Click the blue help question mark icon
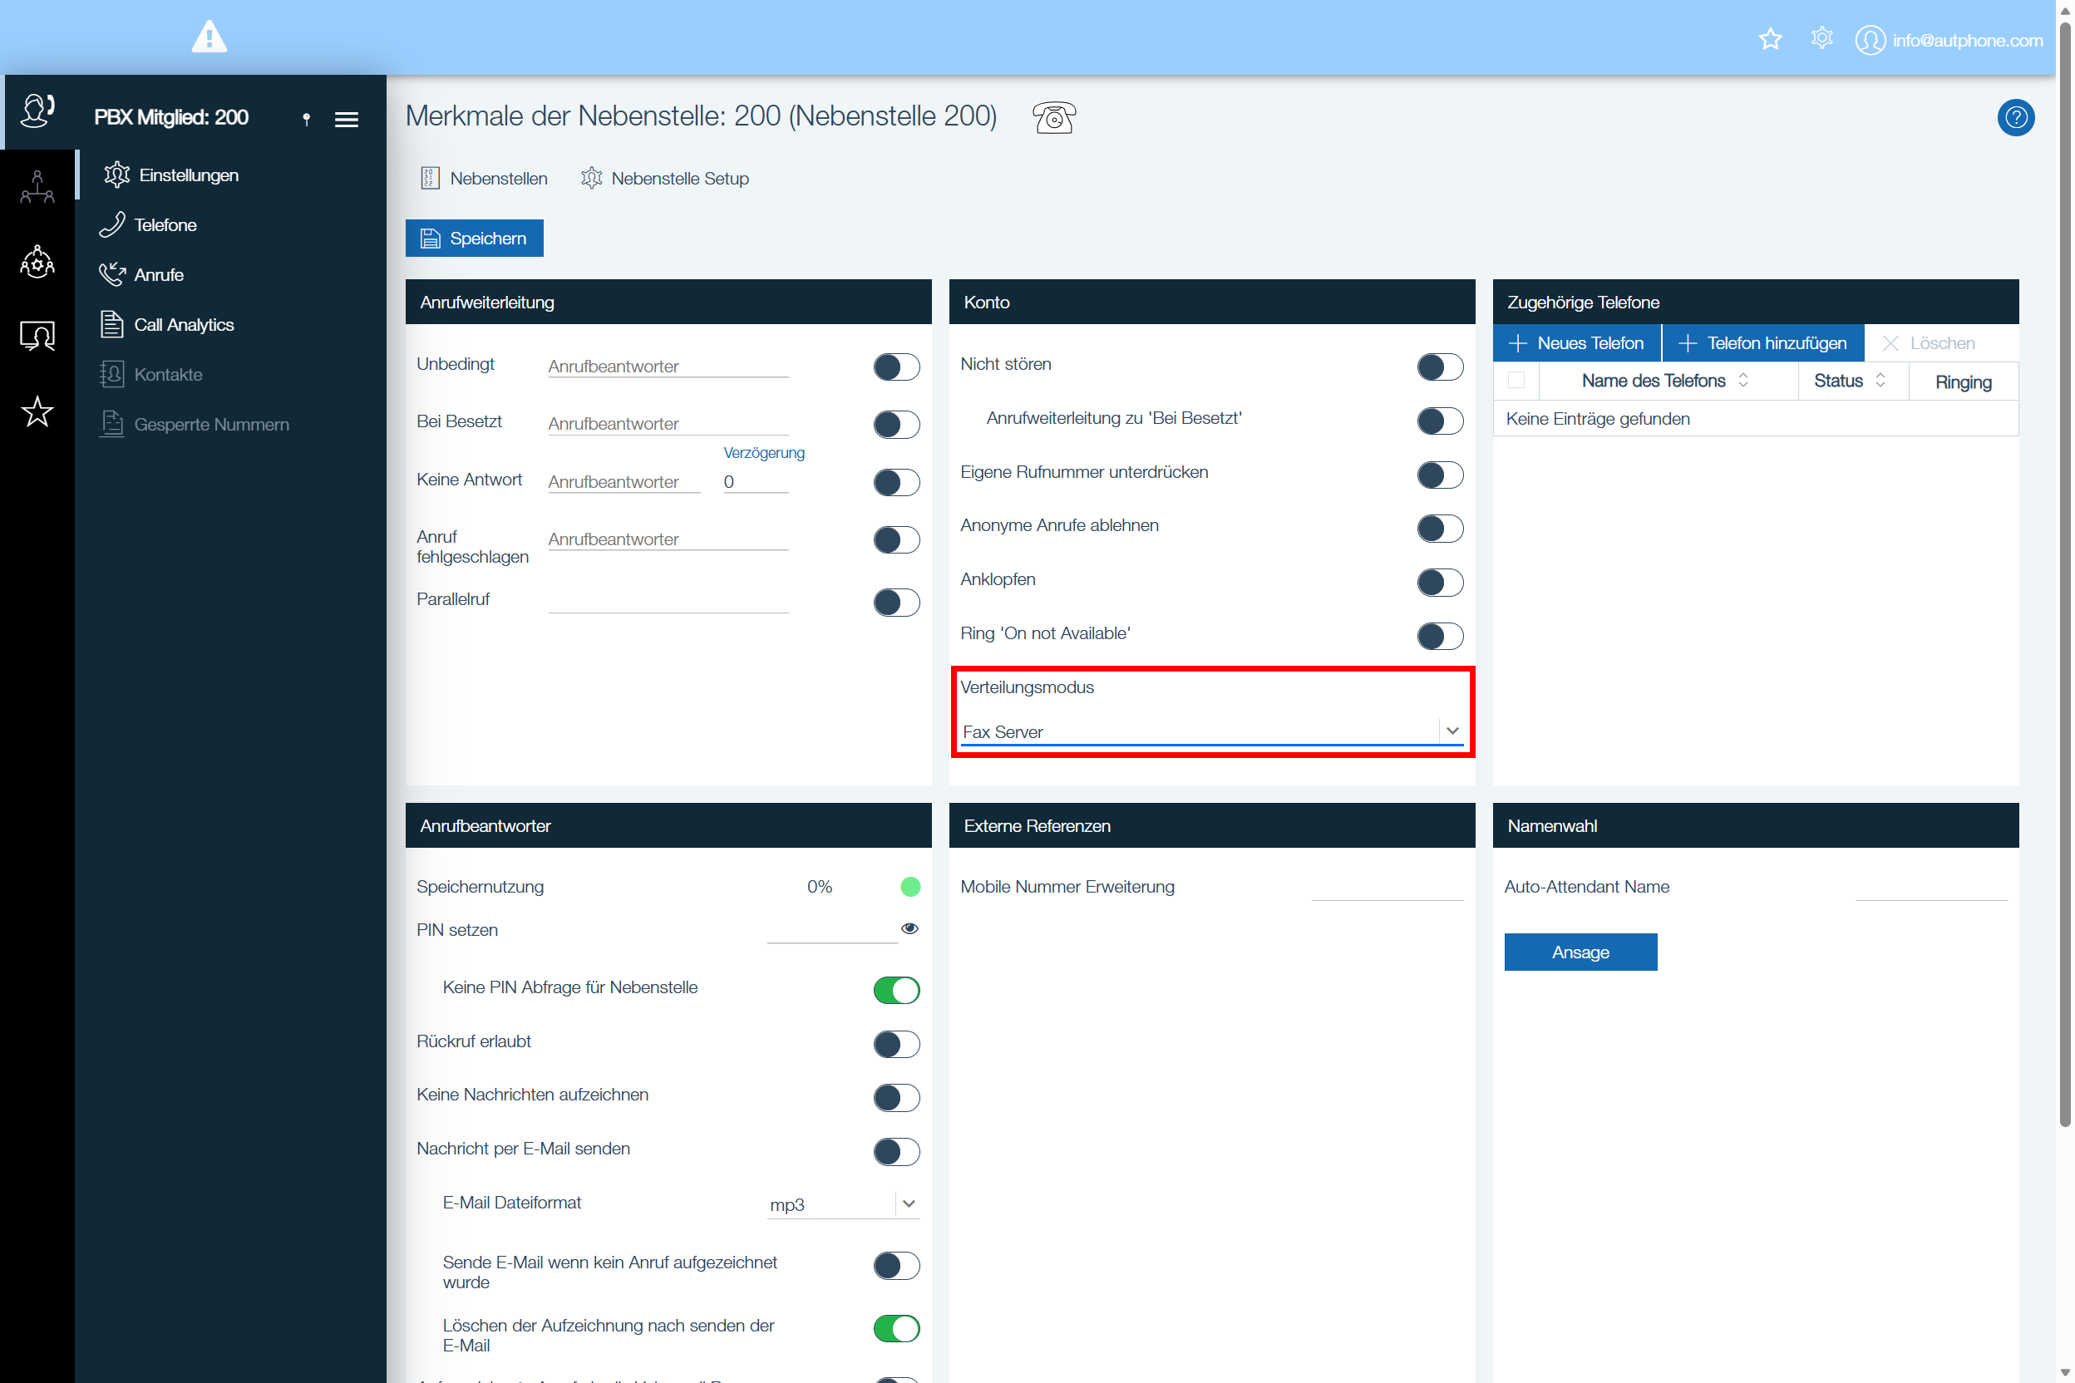 (x=2015, y=117)
